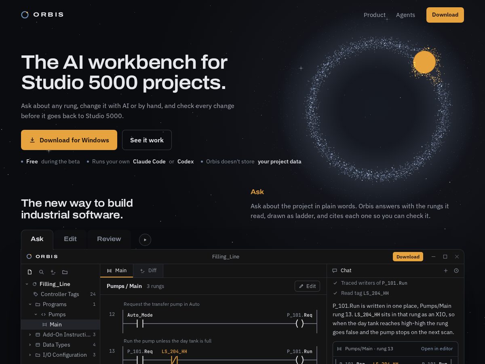Open chat history clock icon
This screenshot has width=485, height=364.
[456, 271]
